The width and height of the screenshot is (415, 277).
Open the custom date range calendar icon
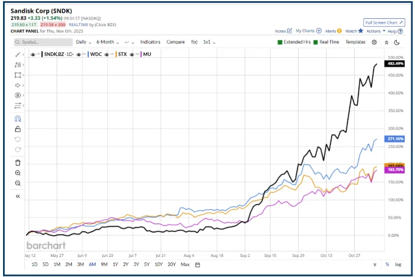point(198,264)
